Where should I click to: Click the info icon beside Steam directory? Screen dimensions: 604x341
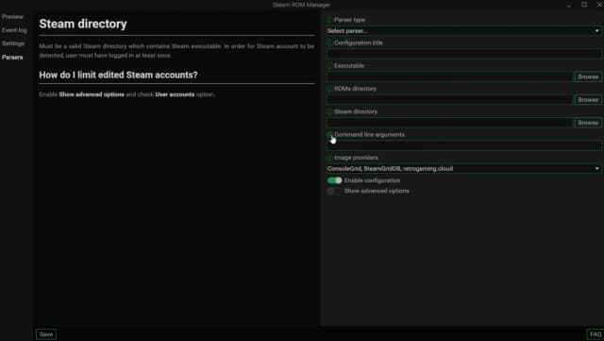point(329,111)
